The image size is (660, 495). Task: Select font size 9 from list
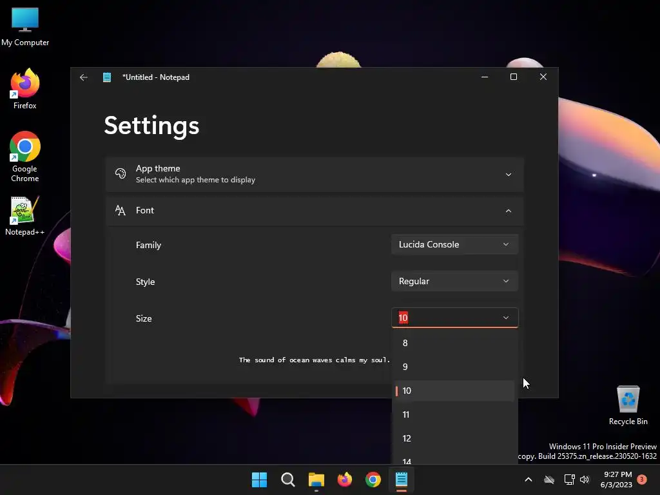(x=454, y=367)
